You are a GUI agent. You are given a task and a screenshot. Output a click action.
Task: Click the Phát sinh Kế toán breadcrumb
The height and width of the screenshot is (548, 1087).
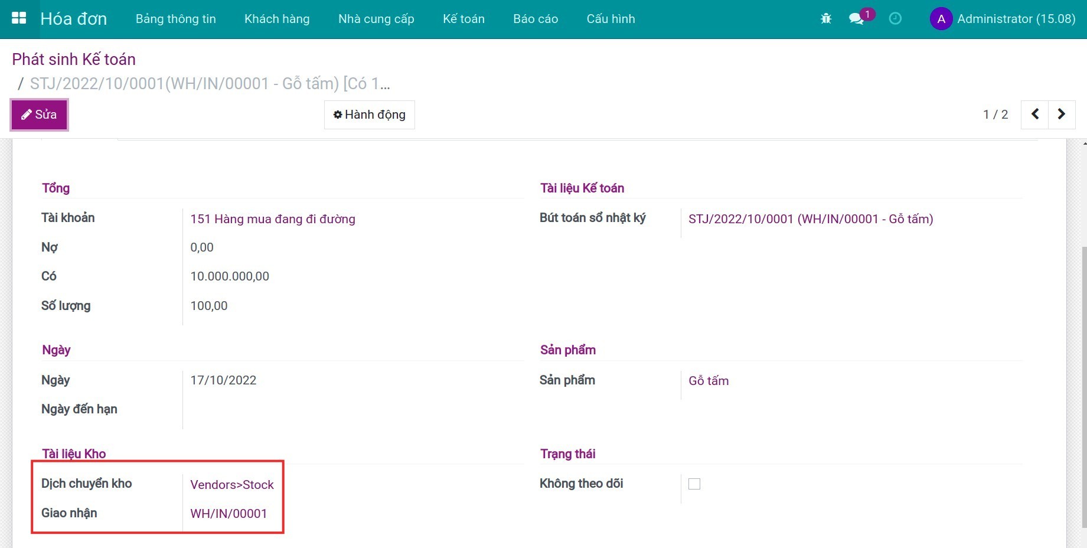coord(74,59)
